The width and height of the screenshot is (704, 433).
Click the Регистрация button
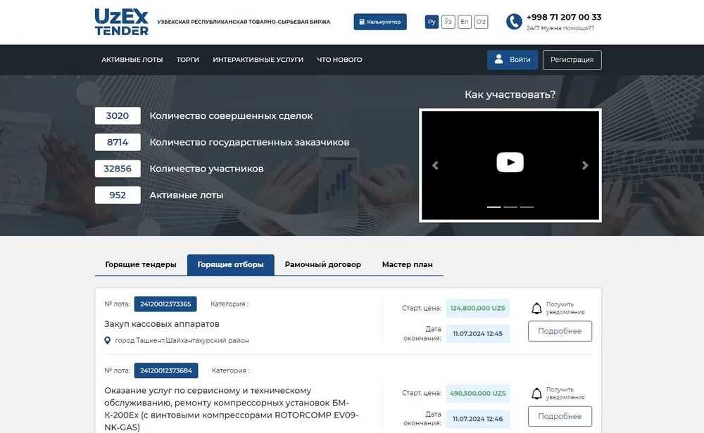572,60
